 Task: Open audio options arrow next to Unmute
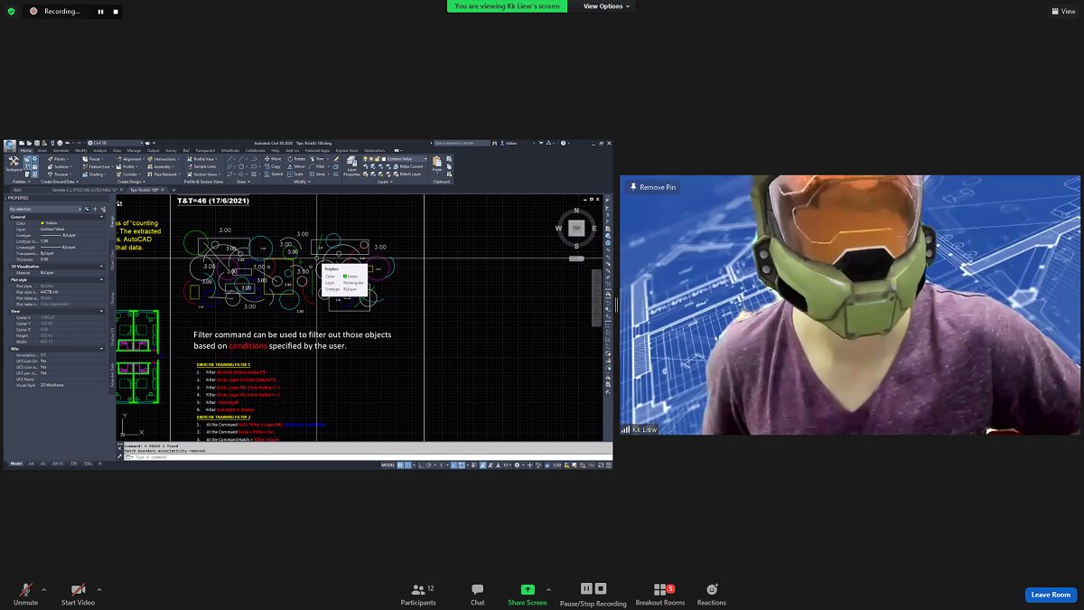coord(46,589)
